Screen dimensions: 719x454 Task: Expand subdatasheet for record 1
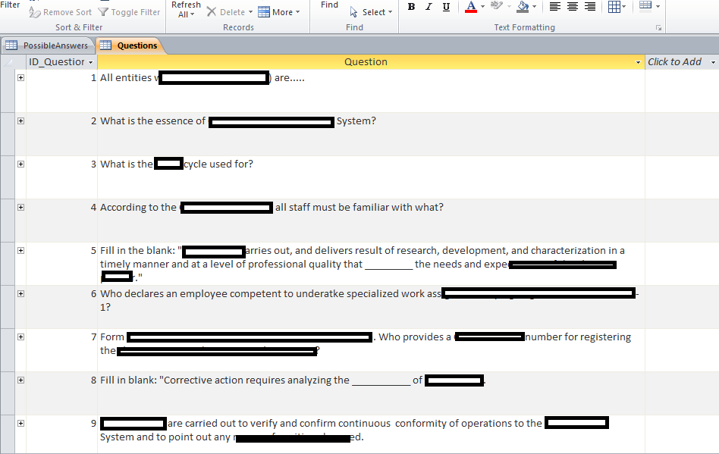pos(20,77)
